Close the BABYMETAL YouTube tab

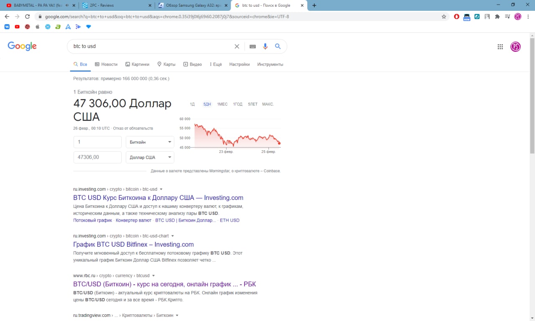pos(74,5)
